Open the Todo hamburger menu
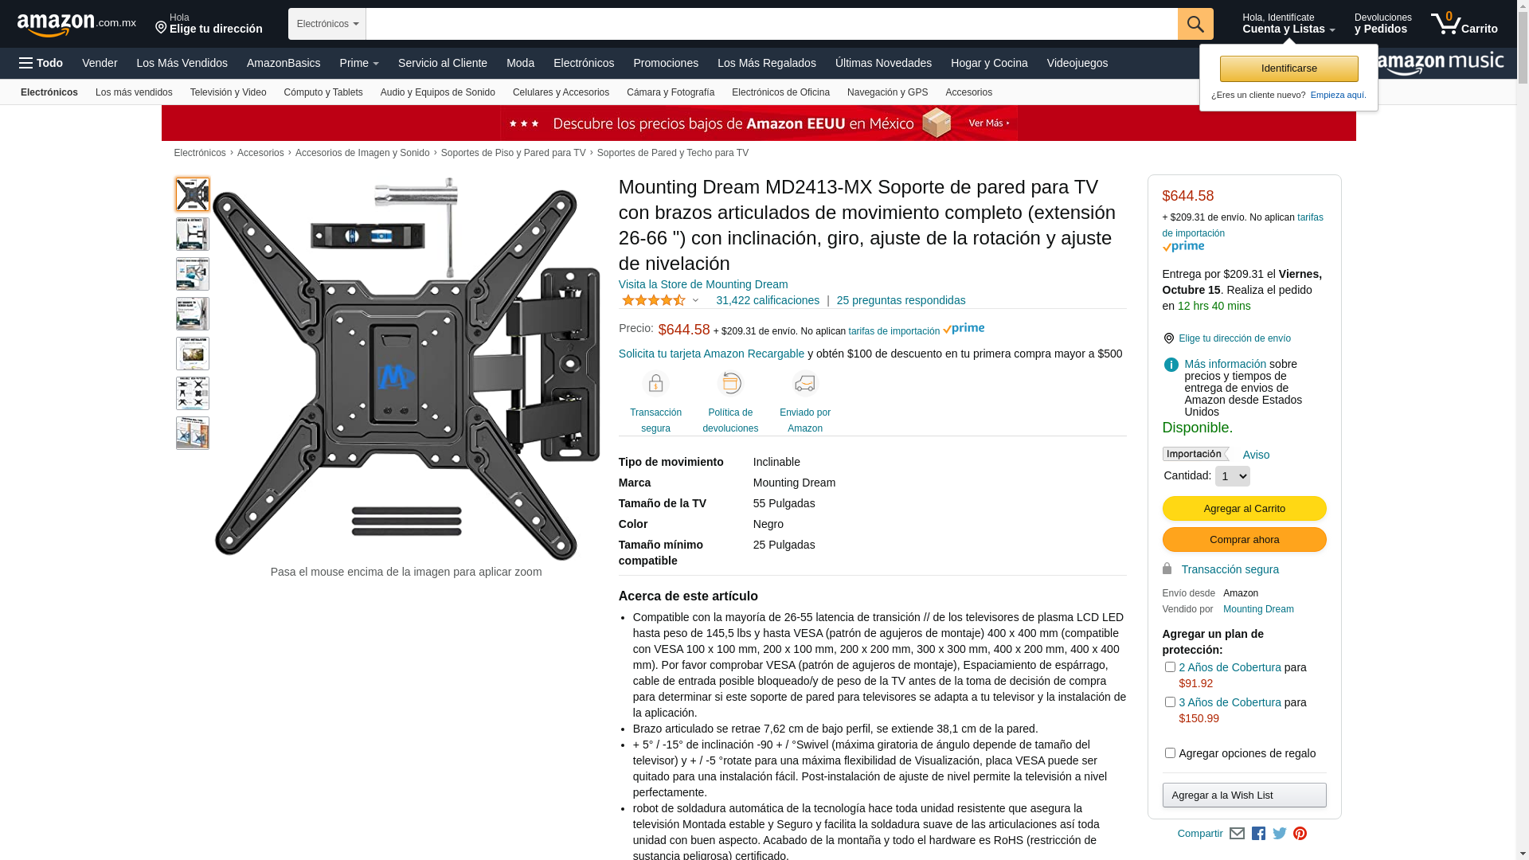1529x860 pixels. tap(41, 63)
